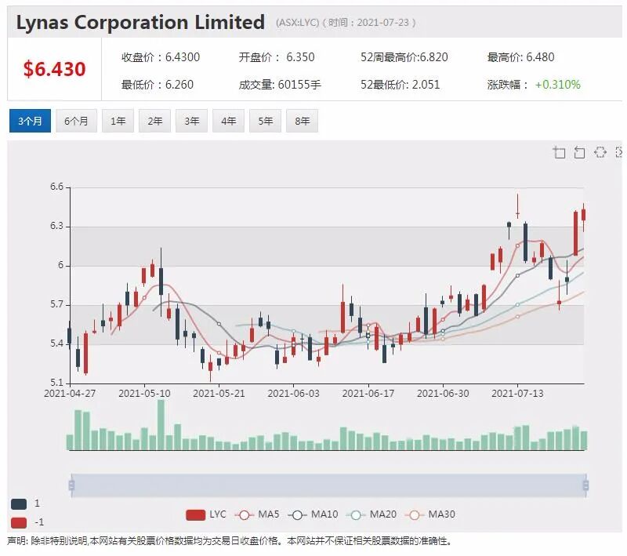This screenshot has width=627, height=556.
Task: Toggle the LYC candlestick series legend
Action: [206, 514]
